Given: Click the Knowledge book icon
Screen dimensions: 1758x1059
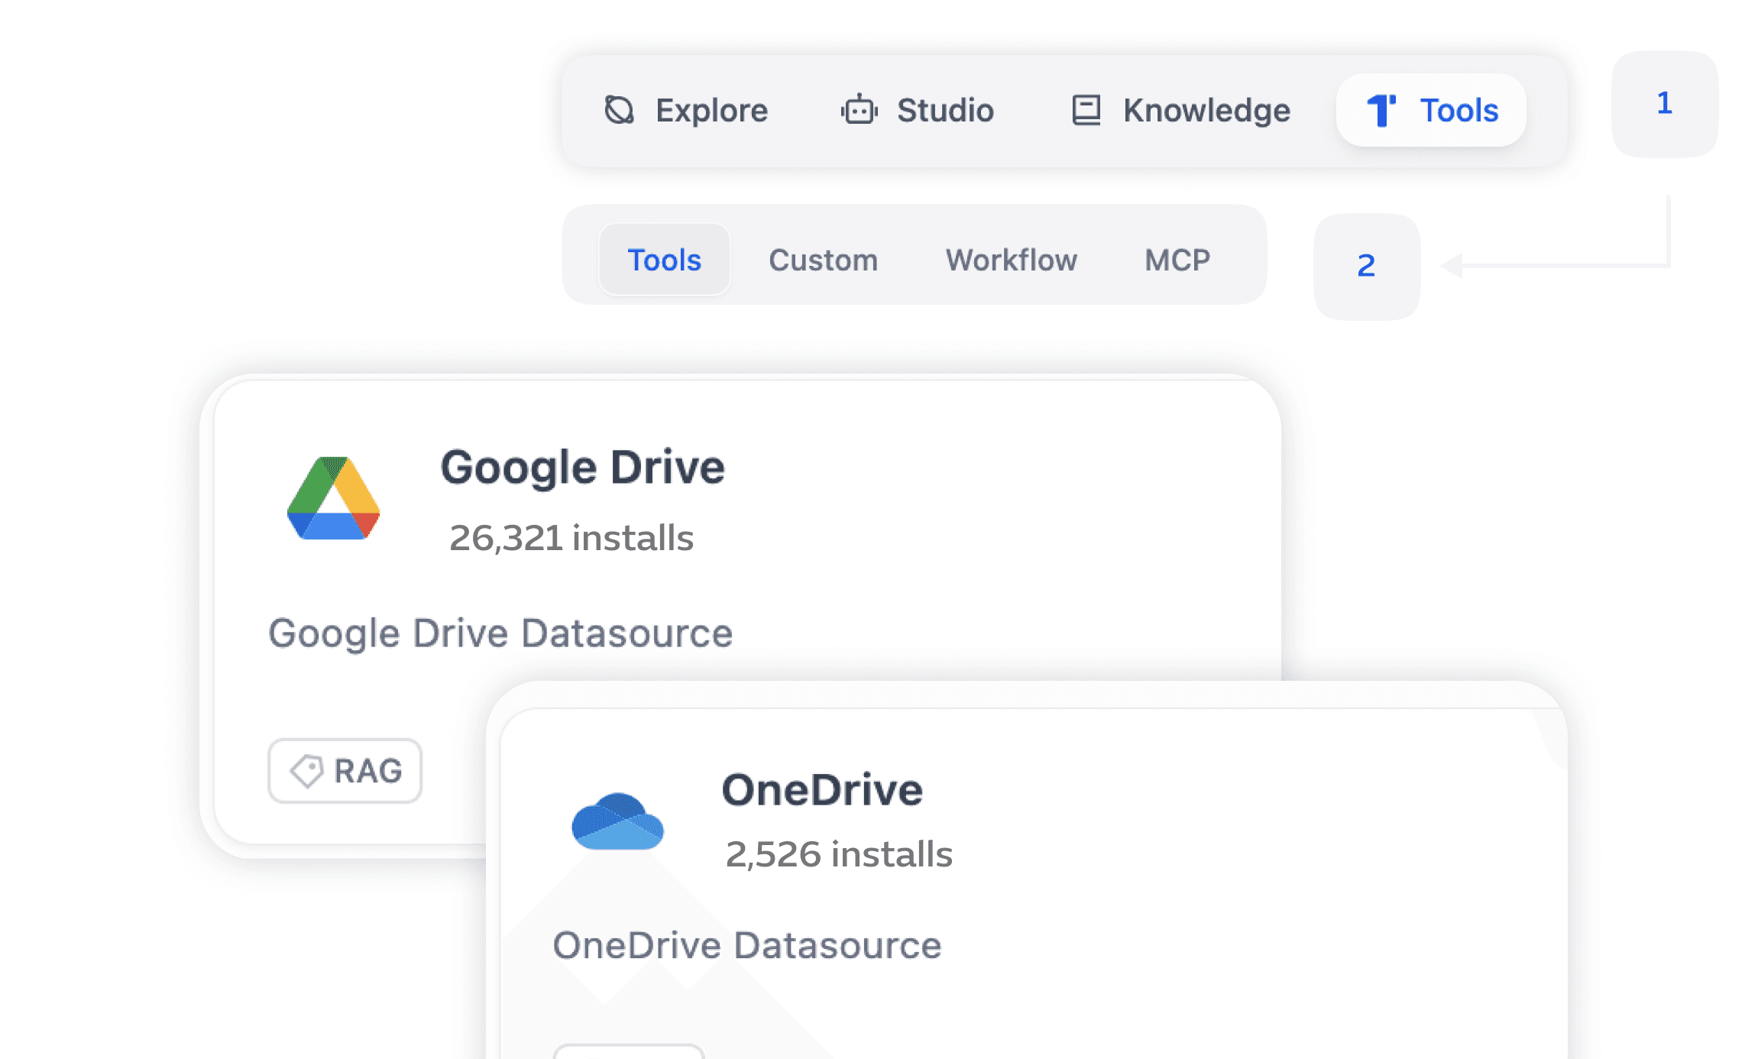Looking at the screenshot, I should (1086, 110).
